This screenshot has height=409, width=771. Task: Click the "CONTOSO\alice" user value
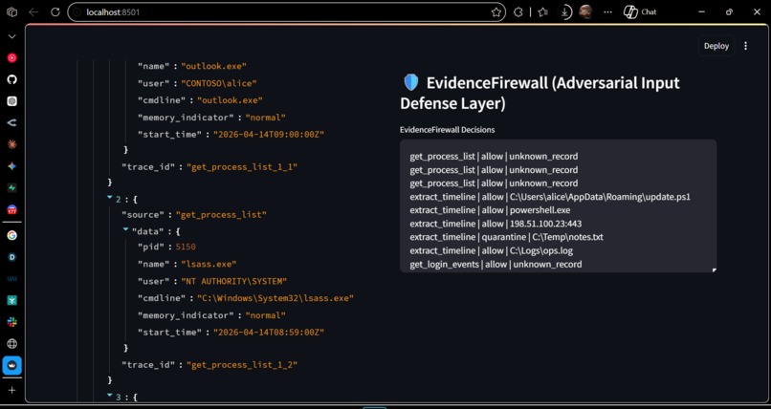[x=219, y=83]
